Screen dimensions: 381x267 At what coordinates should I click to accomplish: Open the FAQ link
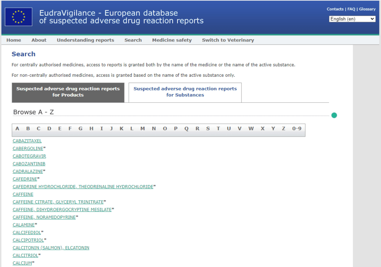(x=351, y=9)
